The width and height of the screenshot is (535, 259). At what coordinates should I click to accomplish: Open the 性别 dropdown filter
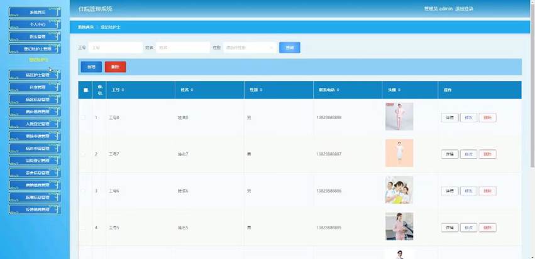point(250,48)
